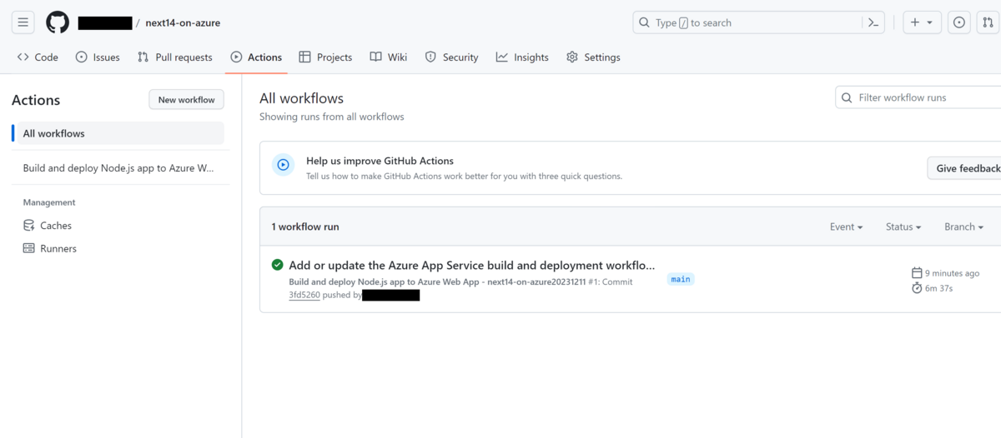
Task: Click the Code tab brackets icon
Action: pos(23,57)
